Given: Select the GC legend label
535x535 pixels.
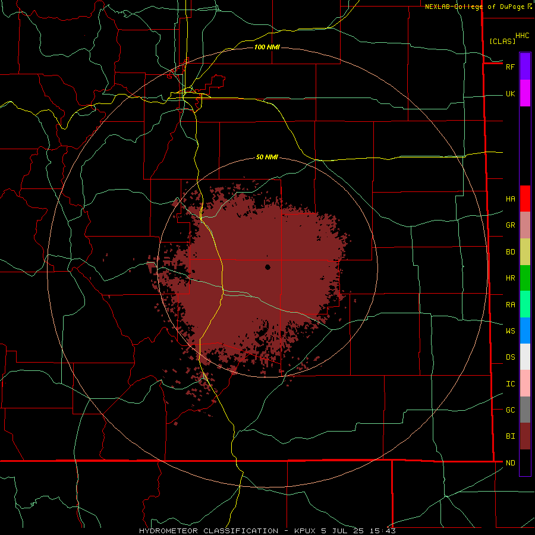Looking at the screenshot, I should coord(510,410).
